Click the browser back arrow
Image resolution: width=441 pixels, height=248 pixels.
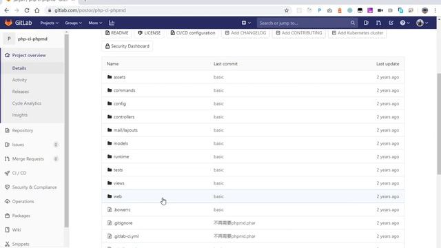(7, 10)
